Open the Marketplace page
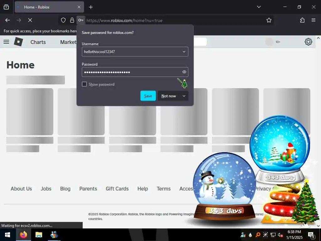This screenshot has width=321, height=241. point(68,42)
